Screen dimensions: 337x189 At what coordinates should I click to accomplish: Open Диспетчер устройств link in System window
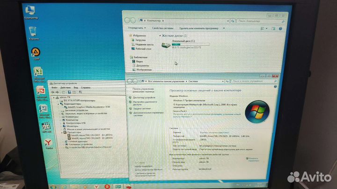144,98
